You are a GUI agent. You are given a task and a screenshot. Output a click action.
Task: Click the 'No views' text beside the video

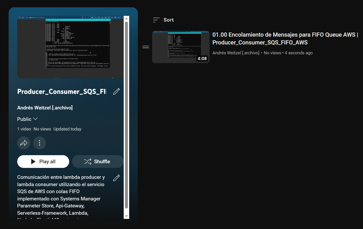[272, 53]
